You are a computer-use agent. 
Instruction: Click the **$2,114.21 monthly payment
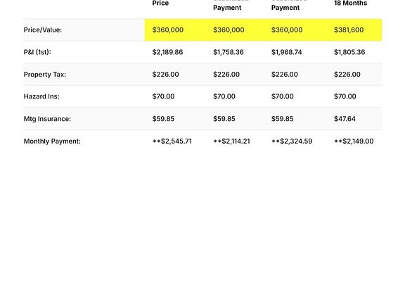(231, 141)
